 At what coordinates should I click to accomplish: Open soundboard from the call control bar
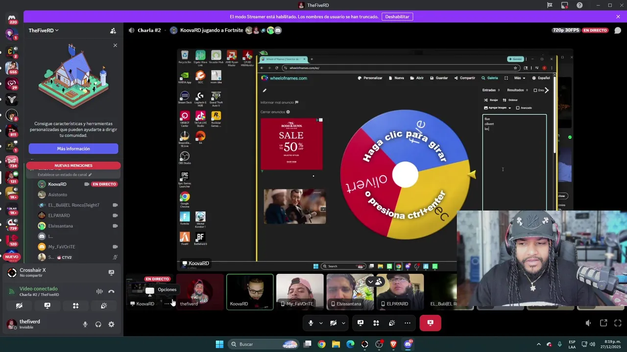click(392, 323)
